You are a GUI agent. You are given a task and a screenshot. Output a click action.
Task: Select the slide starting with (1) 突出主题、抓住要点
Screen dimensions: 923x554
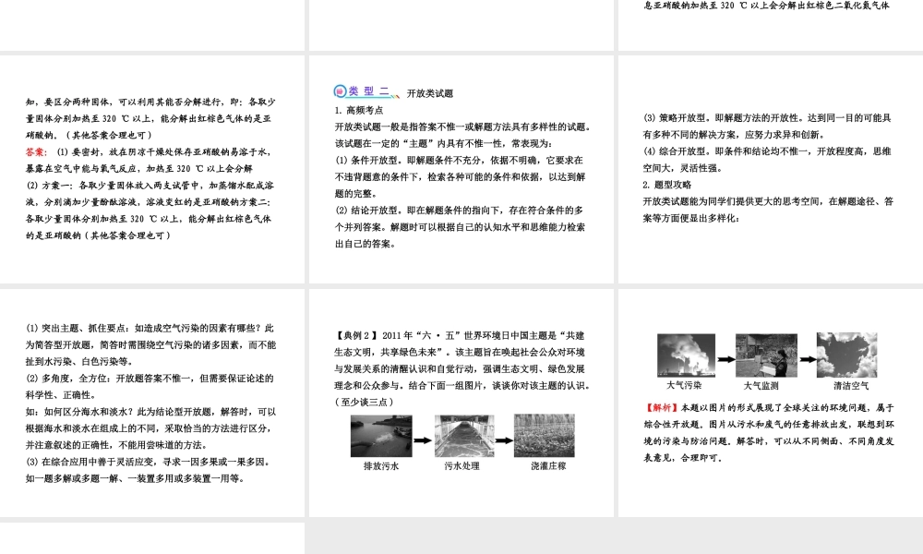pos(152,403)
